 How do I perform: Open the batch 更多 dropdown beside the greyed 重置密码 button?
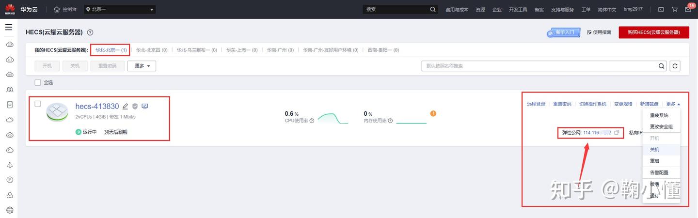[142, 66]
